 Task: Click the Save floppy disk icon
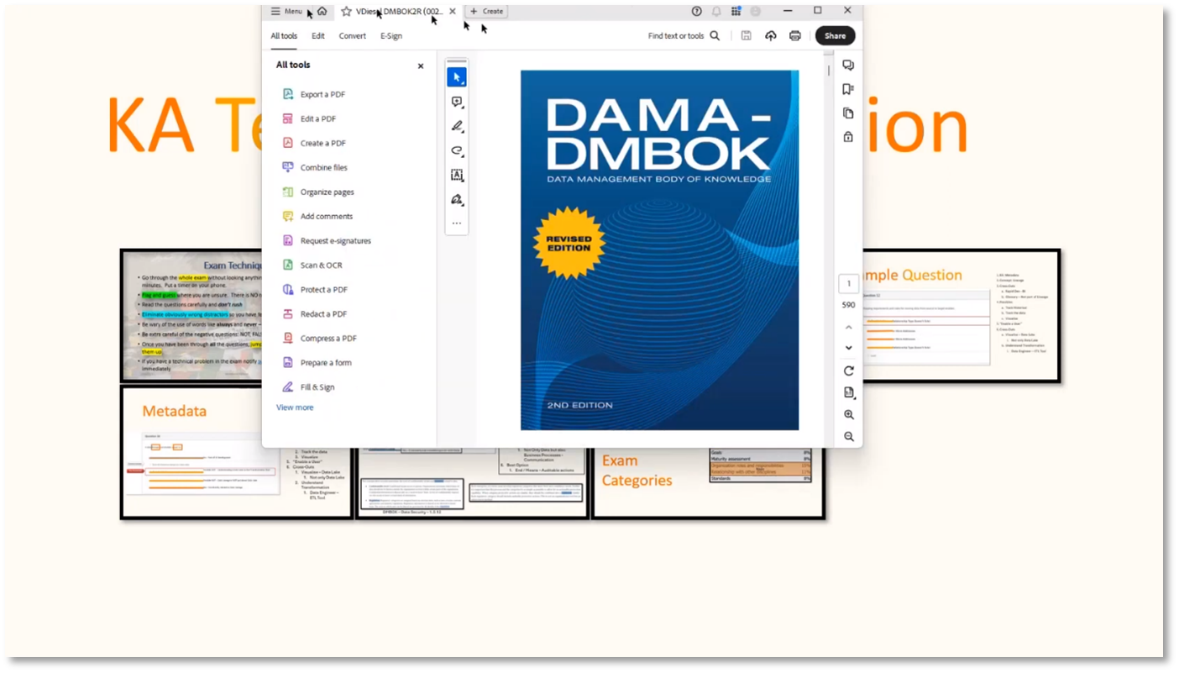click(x=746, y=36)
